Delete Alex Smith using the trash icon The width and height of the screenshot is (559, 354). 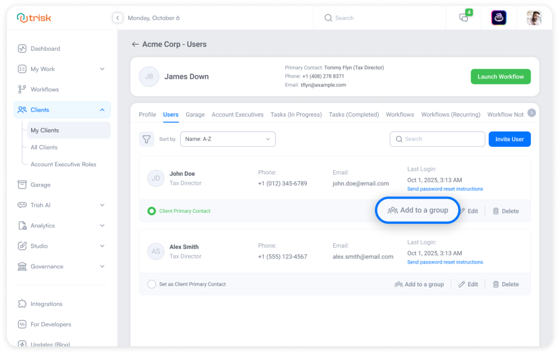(x=505, y=284)
